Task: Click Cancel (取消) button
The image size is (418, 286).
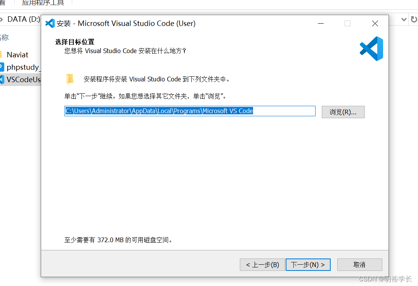Action: pos(359,264)
